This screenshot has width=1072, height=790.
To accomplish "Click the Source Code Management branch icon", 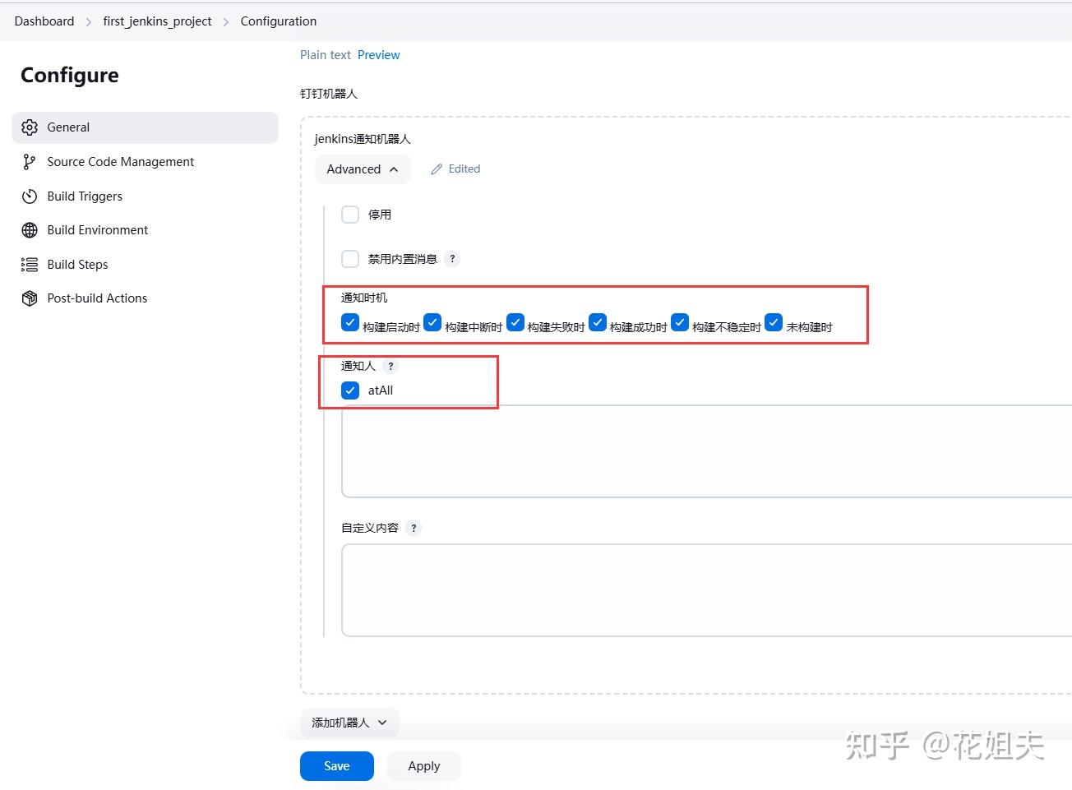I will coord(30,162).
